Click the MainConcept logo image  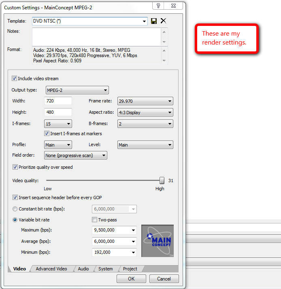pyautogui.click(x=157, y=241)
